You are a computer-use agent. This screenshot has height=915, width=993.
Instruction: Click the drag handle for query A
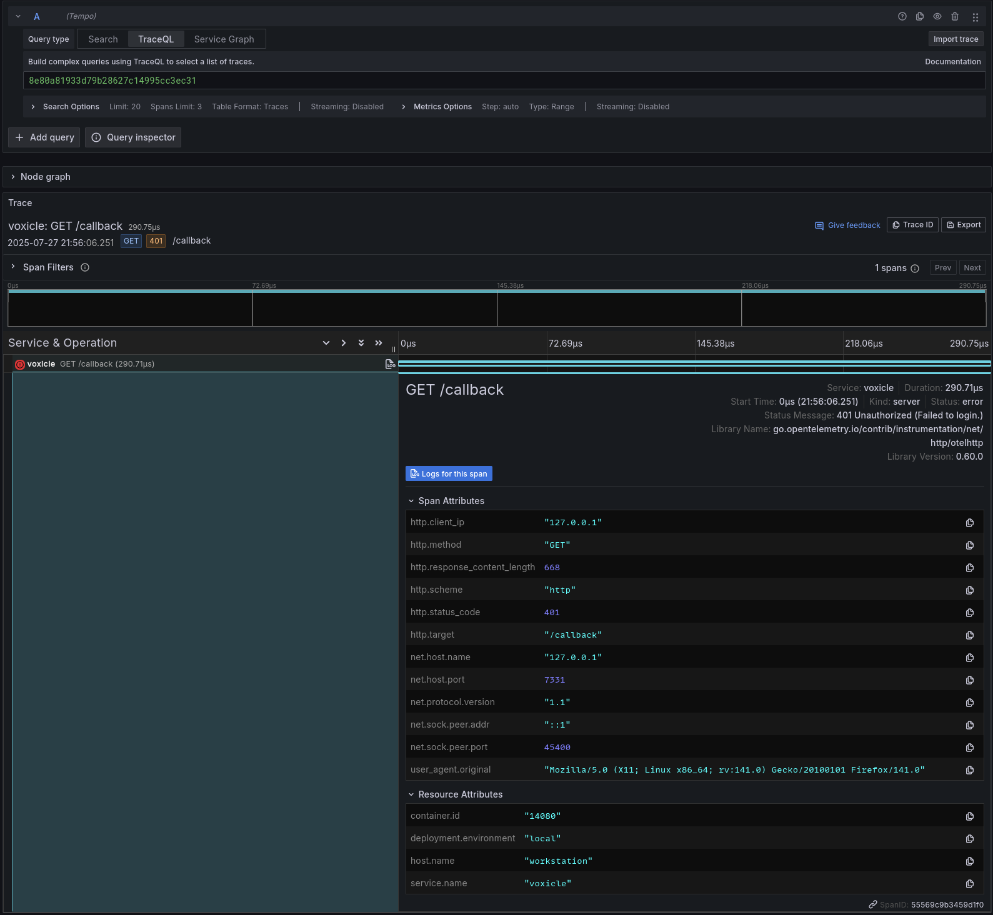click(x=975, y=17)
